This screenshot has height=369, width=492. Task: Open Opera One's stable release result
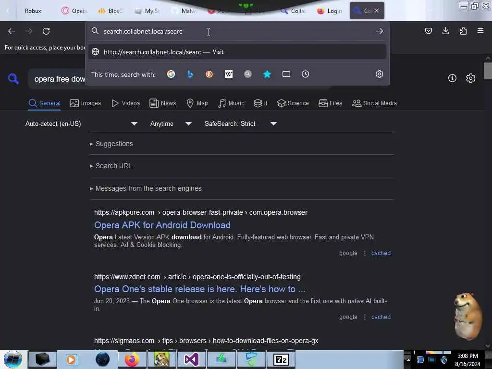(199, 289)
